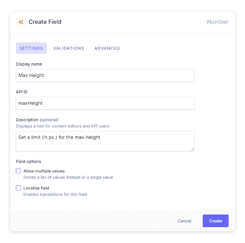Click the purple Create button
This screenshot has height=243, width=245.
tap(215, 221)
